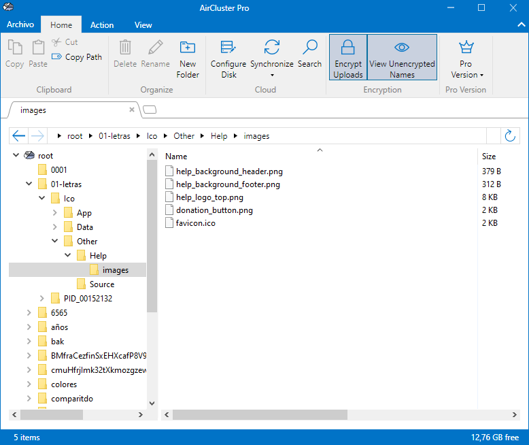Sort files by Name column header
This screenshot has height=445, width=529.
(177, 156)
